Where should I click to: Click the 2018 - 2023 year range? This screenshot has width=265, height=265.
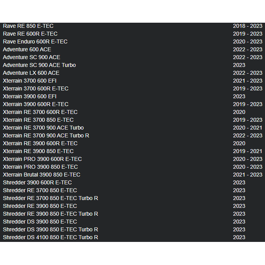[248, 26]
